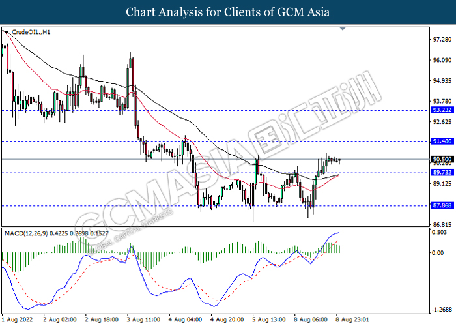The height and width of the screenshot is (326, 456).
Task: Click the 94.935 price axis value
Action: click(442, 80)
